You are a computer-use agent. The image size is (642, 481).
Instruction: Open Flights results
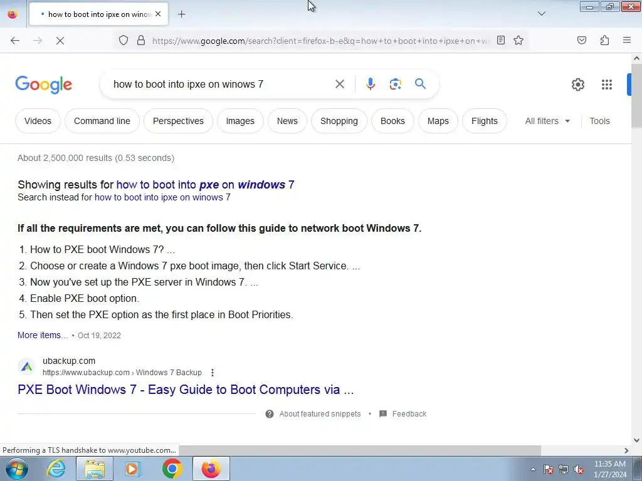[x=485, y=121]
